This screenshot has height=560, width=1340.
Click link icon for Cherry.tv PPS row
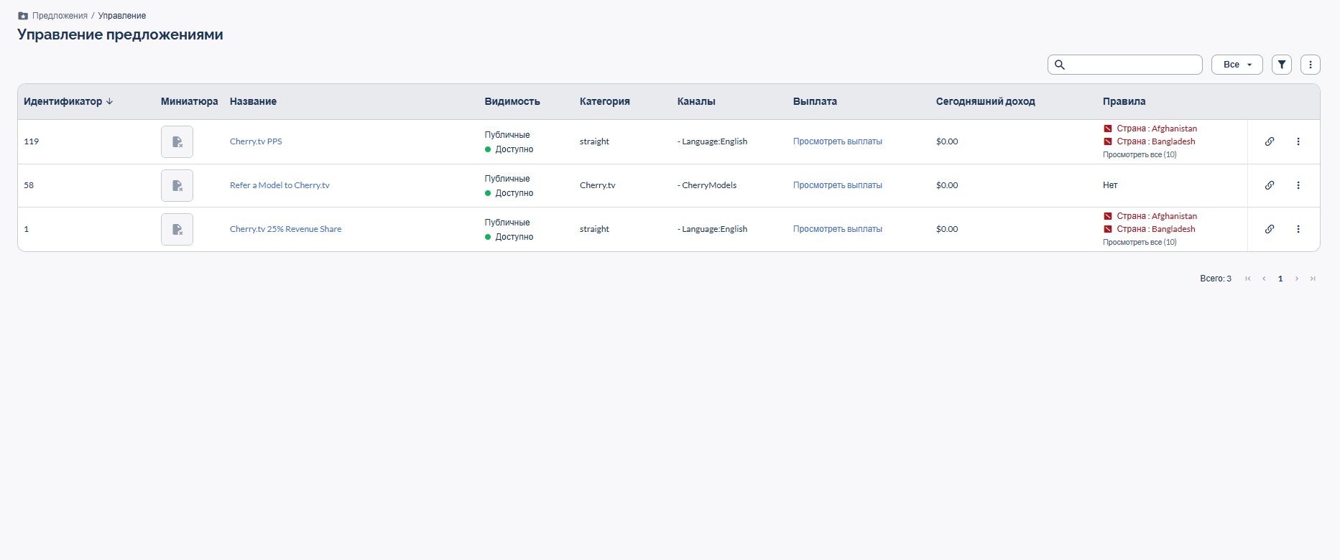point(1270,141)
